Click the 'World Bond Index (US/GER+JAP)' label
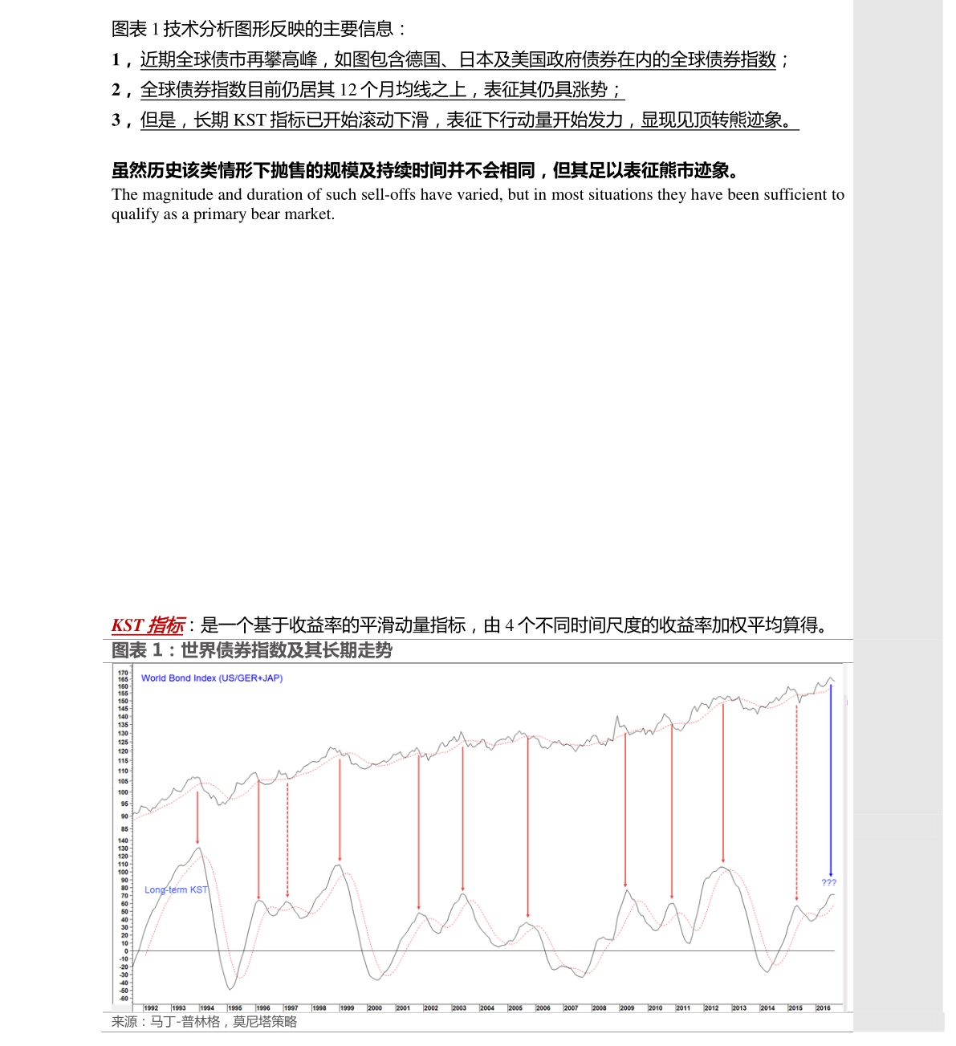956x1046 pixels. pos(212,678)
